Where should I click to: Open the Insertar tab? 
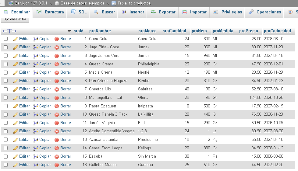(x=133, y=12)
